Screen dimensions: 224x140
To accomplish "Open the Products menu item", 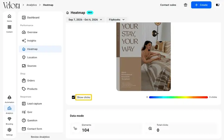I will coord(40,89).
